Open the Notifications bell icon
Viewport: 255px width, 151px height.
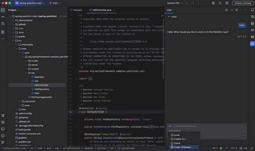tap(252, 10)
